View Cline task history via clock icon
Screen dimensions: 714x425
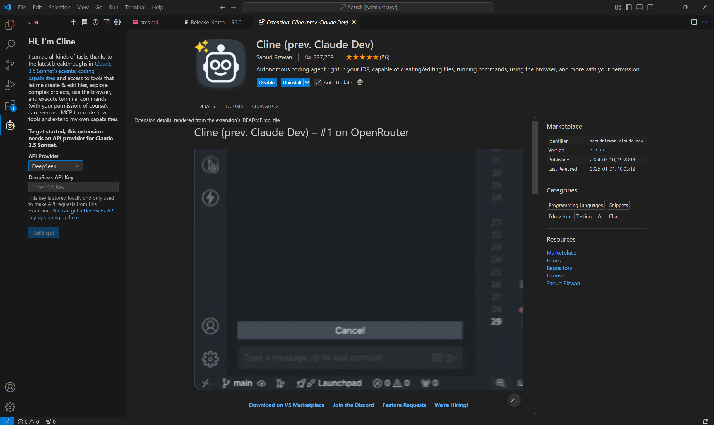(x=95, y=22)
